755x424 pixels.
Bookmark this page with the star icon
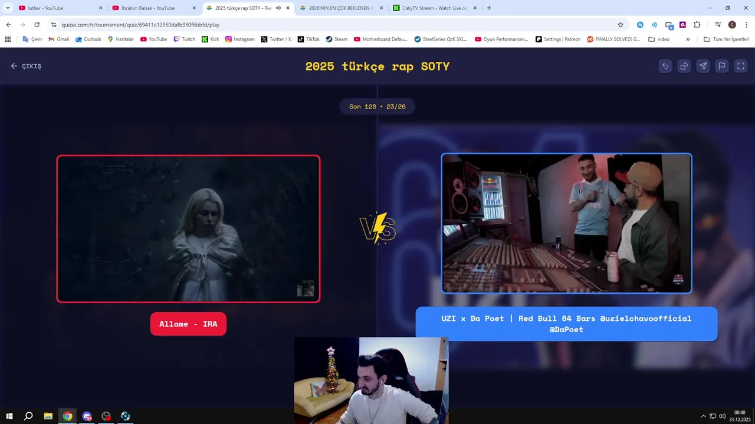click(621, 25)
